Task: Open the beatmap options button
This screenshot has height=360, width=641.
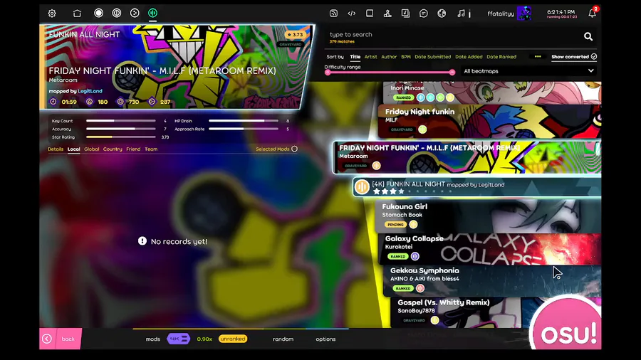Action: (x=325, y=339)
